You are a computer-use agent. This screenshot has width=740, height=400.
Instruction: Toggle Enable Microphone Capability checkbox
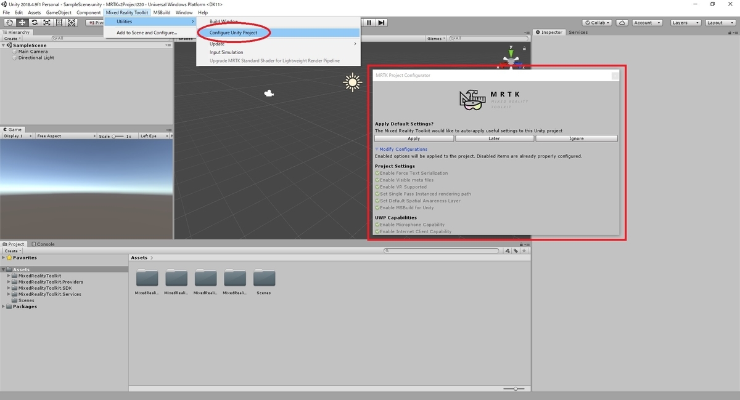(x=377, y=225)
